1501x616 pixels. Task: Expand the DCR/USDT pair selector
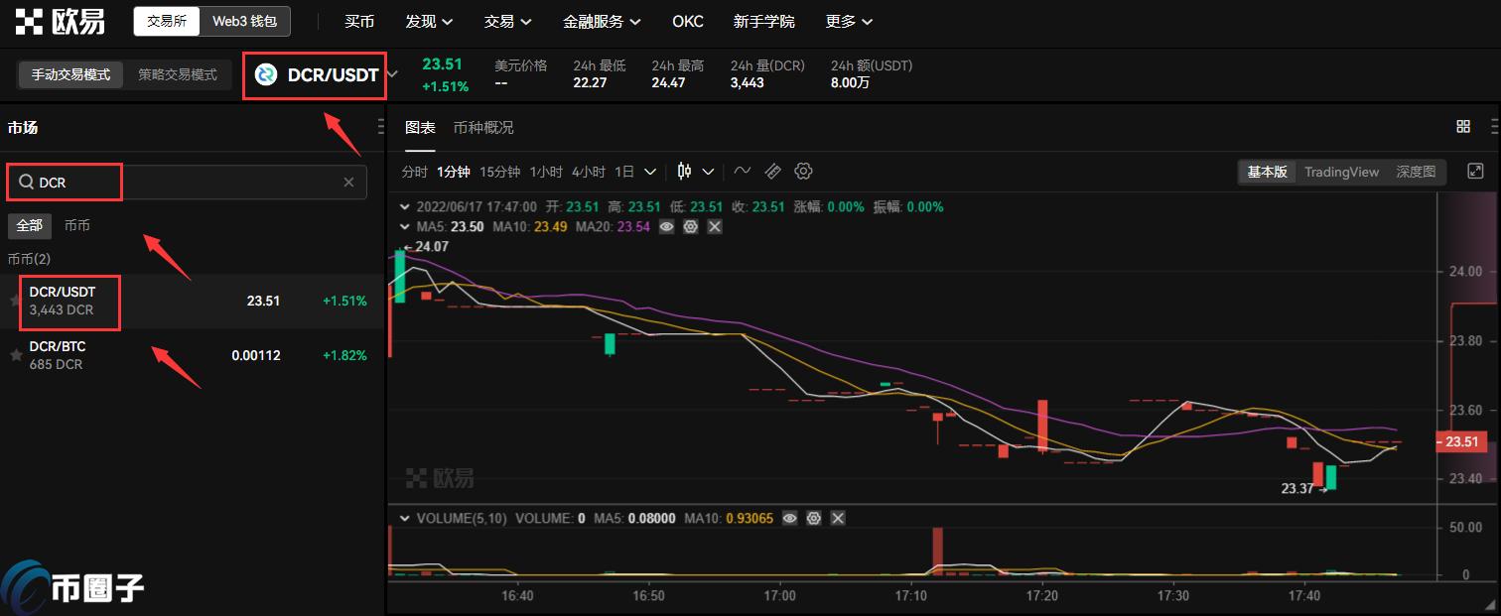[x=393, y=74]
